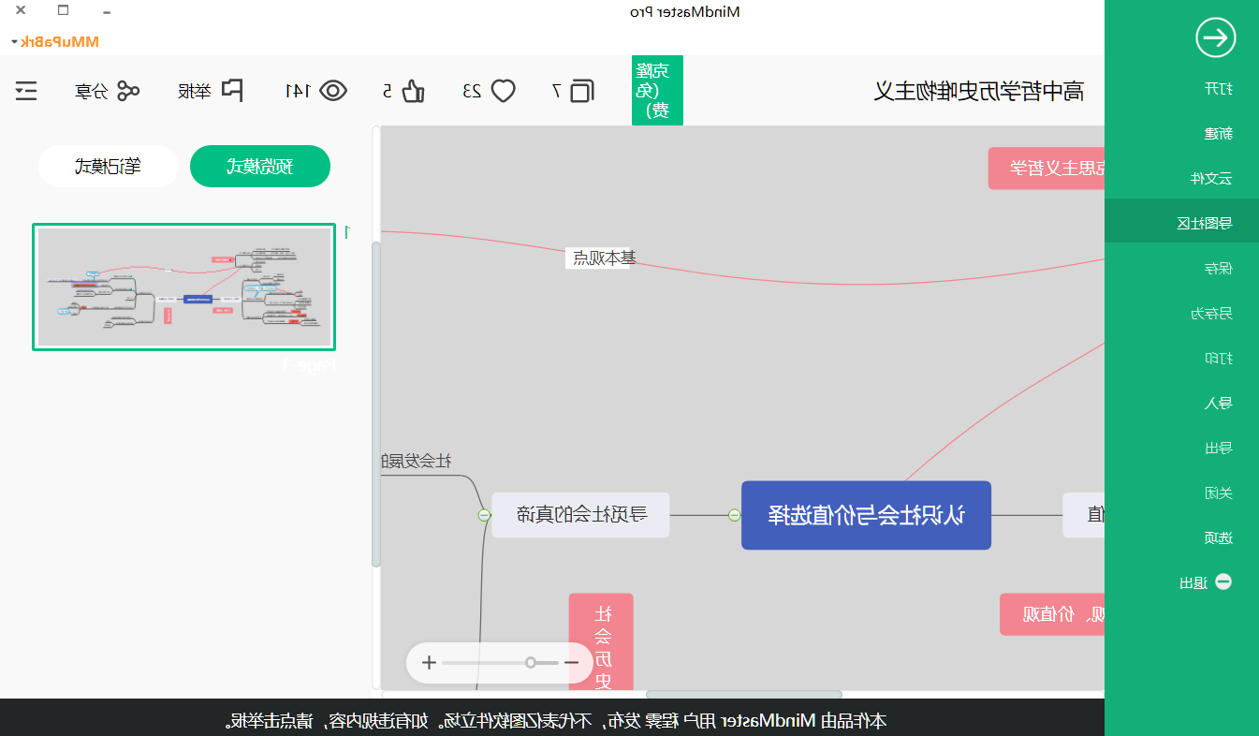Click the zoom slider handle

click(x=531, y=663)
